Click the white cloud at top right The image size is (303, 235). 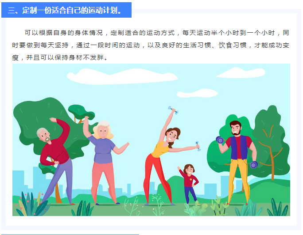point(241,73)
